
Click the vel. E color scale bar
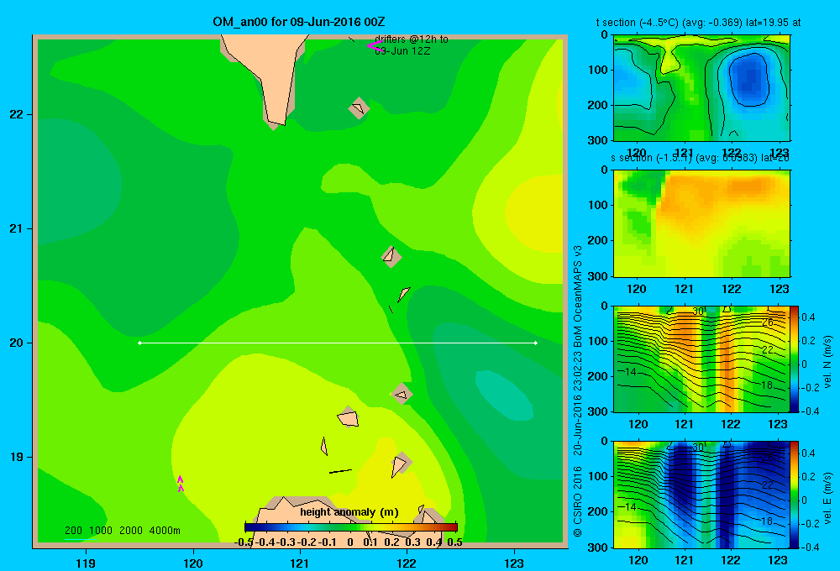pyautogui.click(x=794, y=495)
